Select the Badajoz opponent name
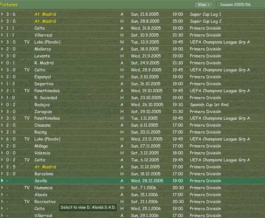265x218 pixels. (x=42, y=105)
